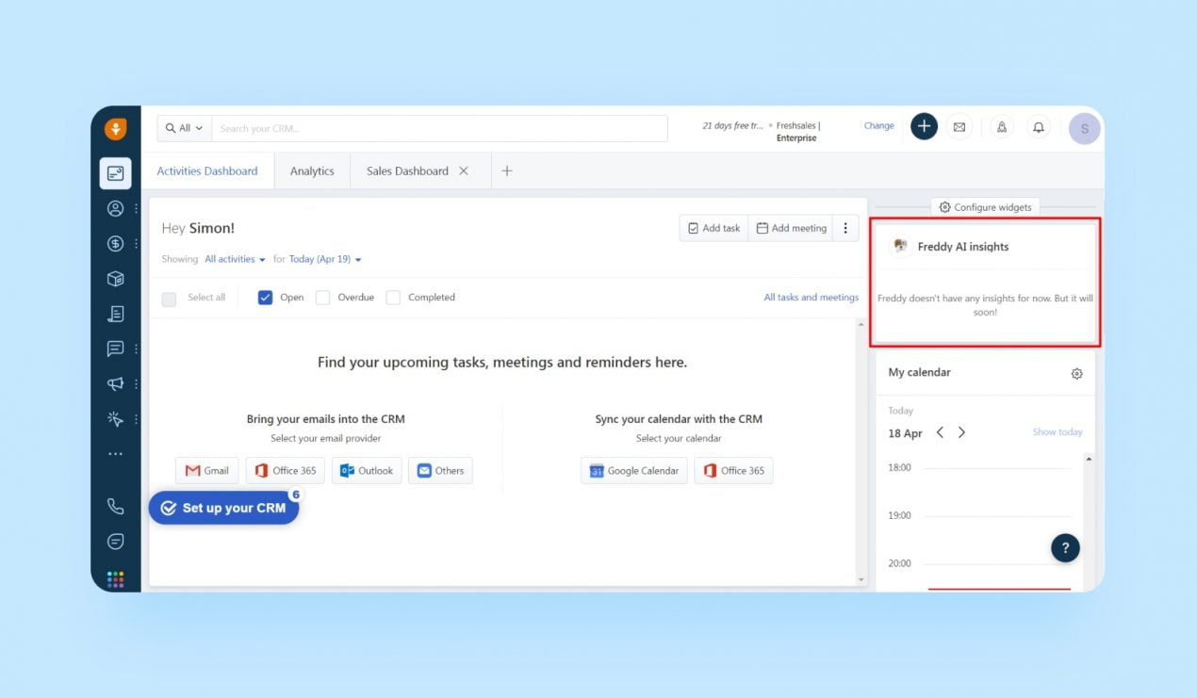Select Others email provider
Viewport: 1197px width, 698px height.
(x=440, y=471)
